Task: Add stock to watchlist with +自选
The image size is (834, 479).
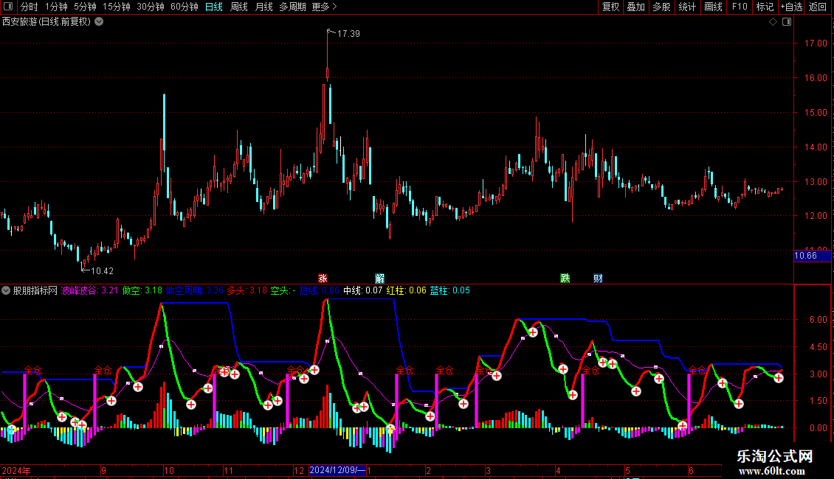Action: tap(791, 7)
